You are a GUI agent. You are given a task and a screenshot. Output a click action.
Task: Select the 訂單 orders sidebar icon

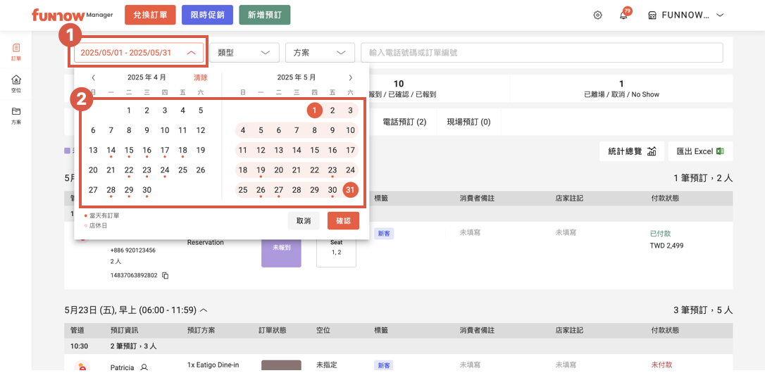(x=15, y=52)
